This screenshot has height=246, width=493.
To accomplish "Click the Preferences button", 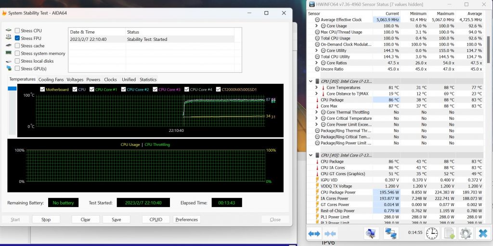I will coord(186,220).
